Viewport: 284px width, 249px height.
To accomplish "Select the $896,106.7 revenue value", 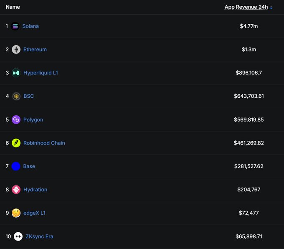I will coord(248,73).
